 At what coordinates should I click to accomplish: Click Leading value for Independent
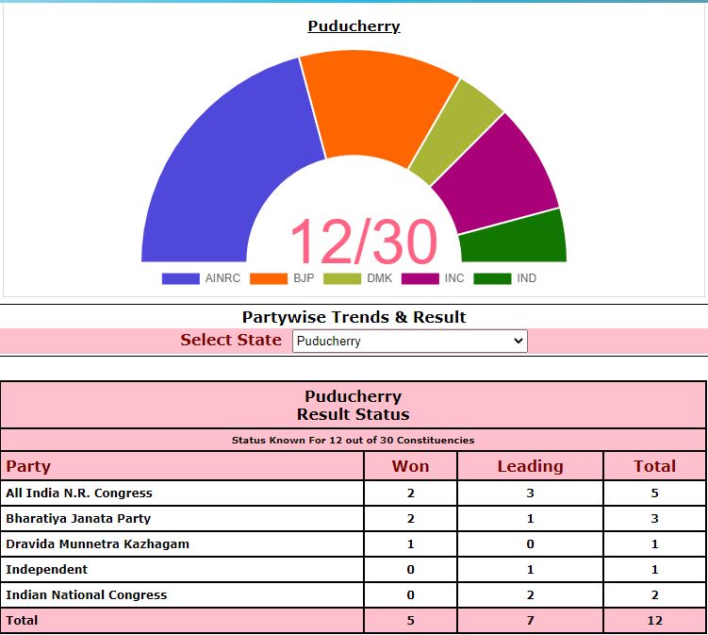click(530, 570)
